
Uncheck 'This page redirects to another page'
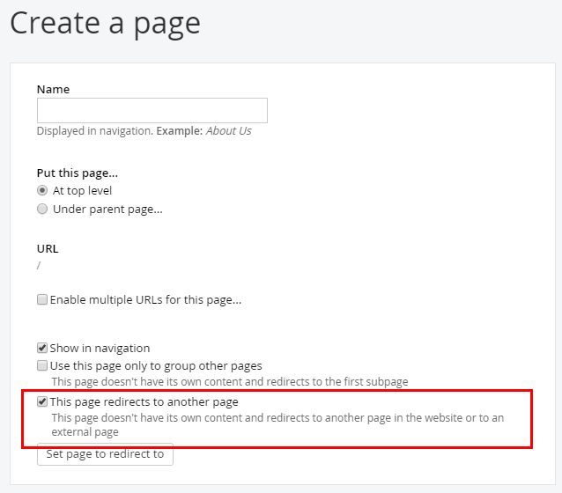42,401
